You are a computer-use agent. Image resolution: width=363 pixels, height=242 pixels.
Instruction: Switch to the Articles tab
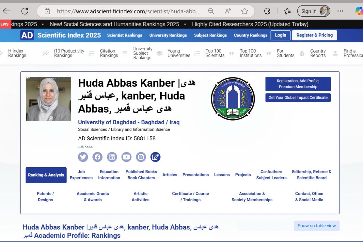(x=170, y=175)
